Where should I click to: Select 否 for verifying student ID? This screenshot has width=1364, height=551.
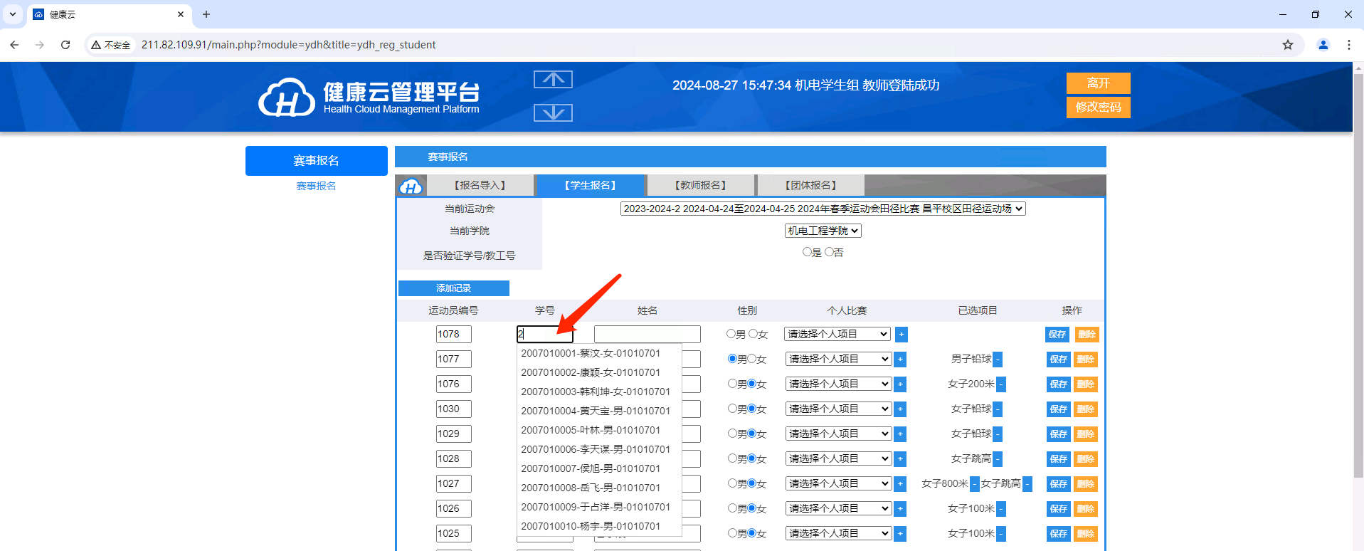coord(829,252)
